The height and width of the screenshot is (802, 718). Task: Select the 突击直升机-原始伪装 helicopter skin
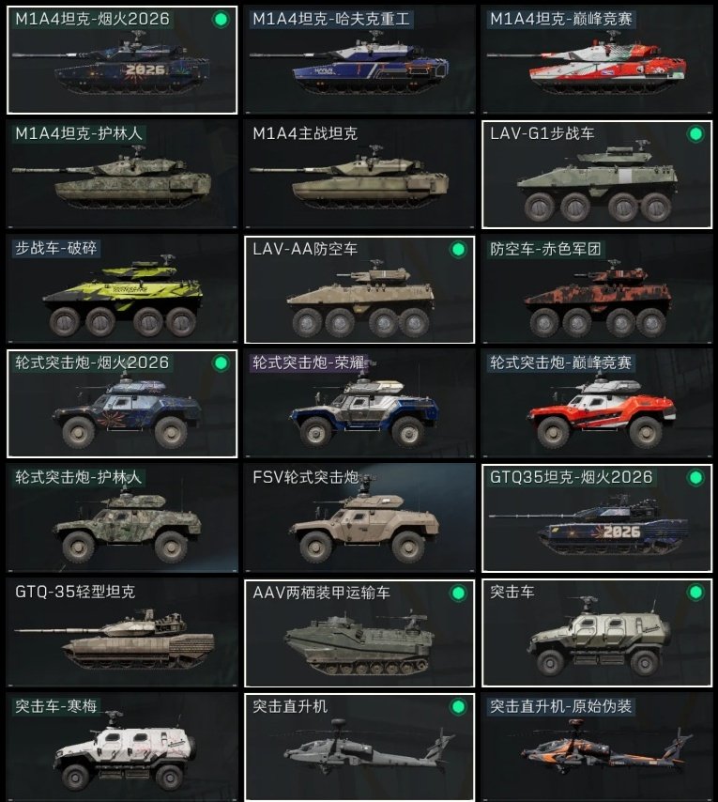597,748
